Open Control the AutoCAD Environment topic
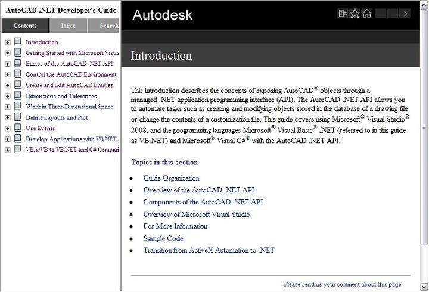 tap(71, 74)
